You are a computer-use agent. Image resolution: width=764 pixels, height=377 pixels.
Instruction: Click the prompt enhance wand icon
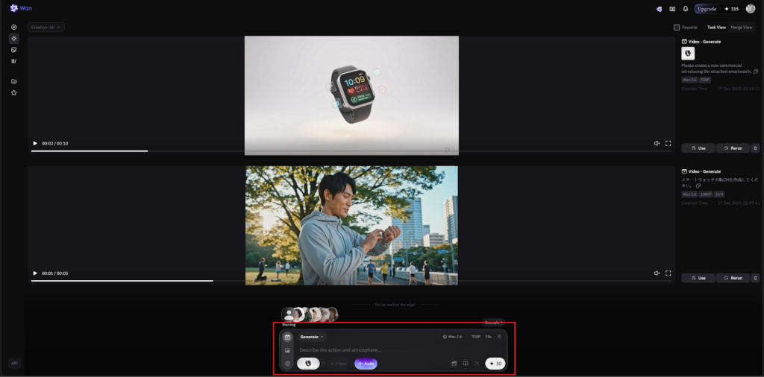[477, 364]
